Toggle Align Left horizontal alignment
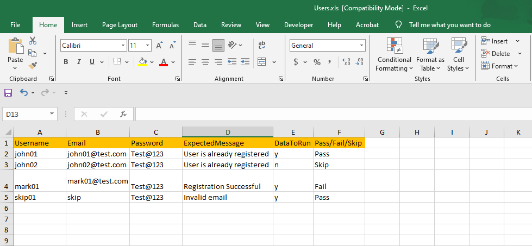Viewport: 532px width, 246px height. (x=192, y=62)
